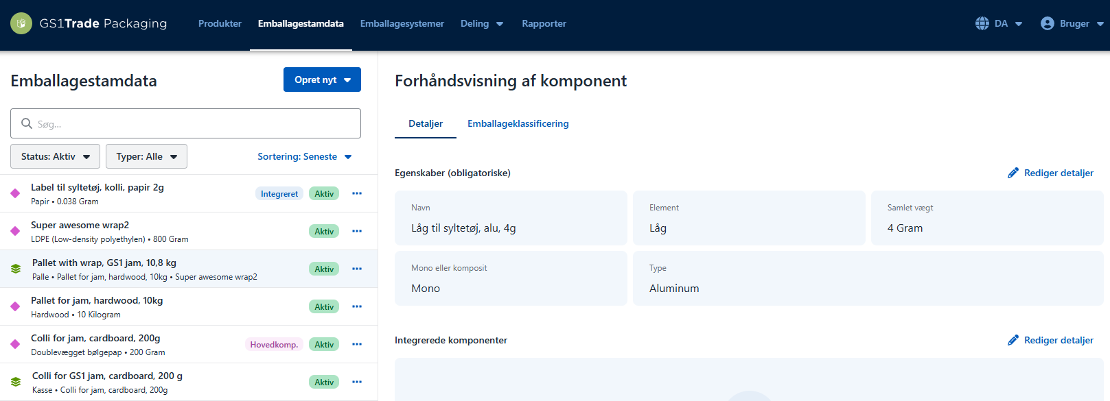Open the Bruger account dropdown
The image size is (1110, 401).
(x=1072, y=23)
